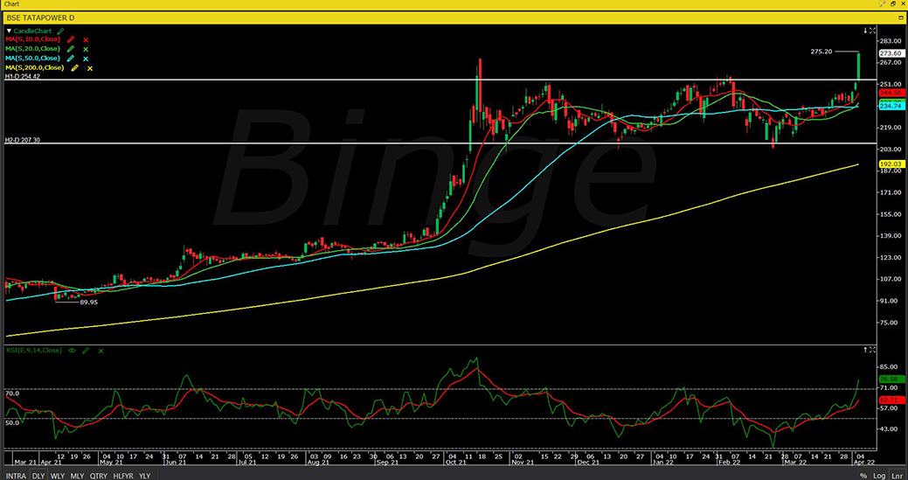Viewport: 908px width, 480px height.
Task: Click the 192.03 yellow MA value tag
Action: pos(891,163)
